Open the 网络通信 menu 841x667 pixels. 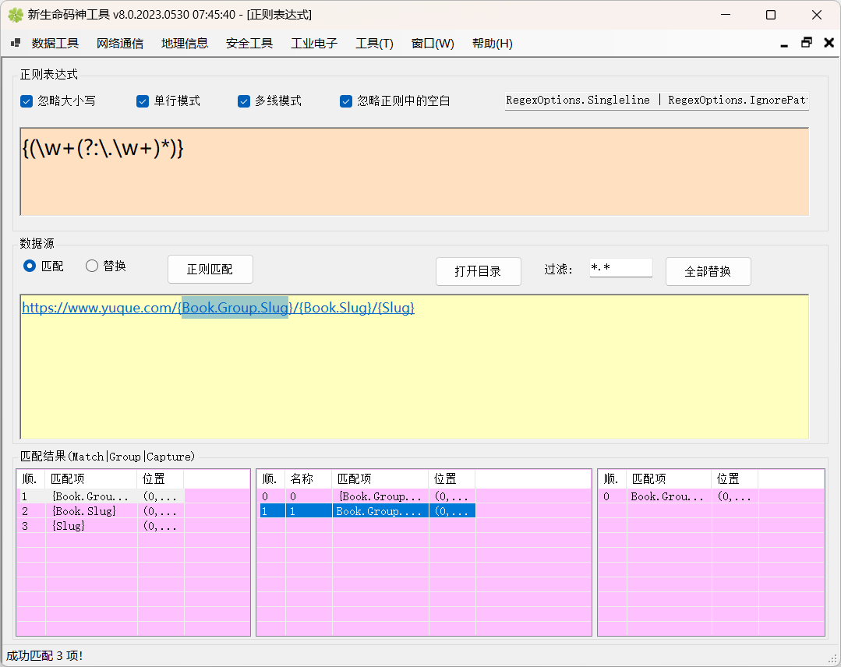[x=120, y=44]
